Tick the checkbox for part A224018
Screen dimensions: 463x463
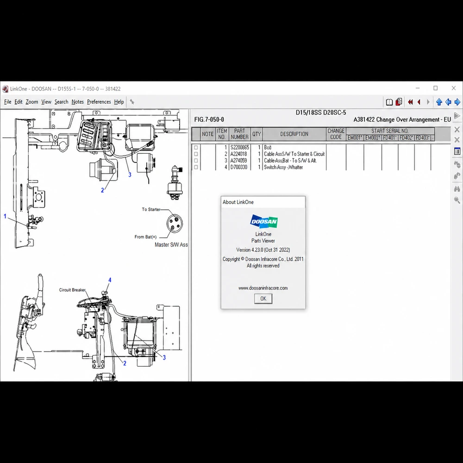click(x=196, y=154)
